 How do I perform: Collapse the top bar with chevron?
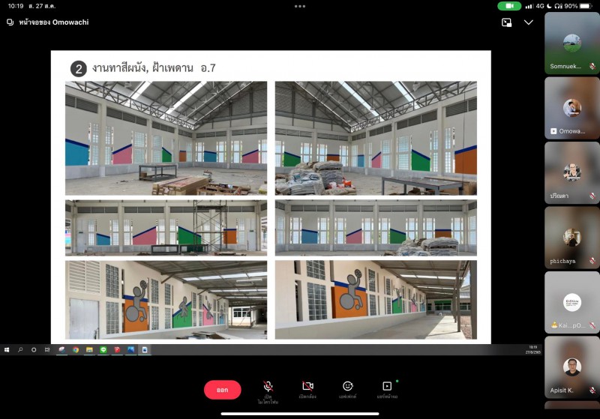point(529,22)
